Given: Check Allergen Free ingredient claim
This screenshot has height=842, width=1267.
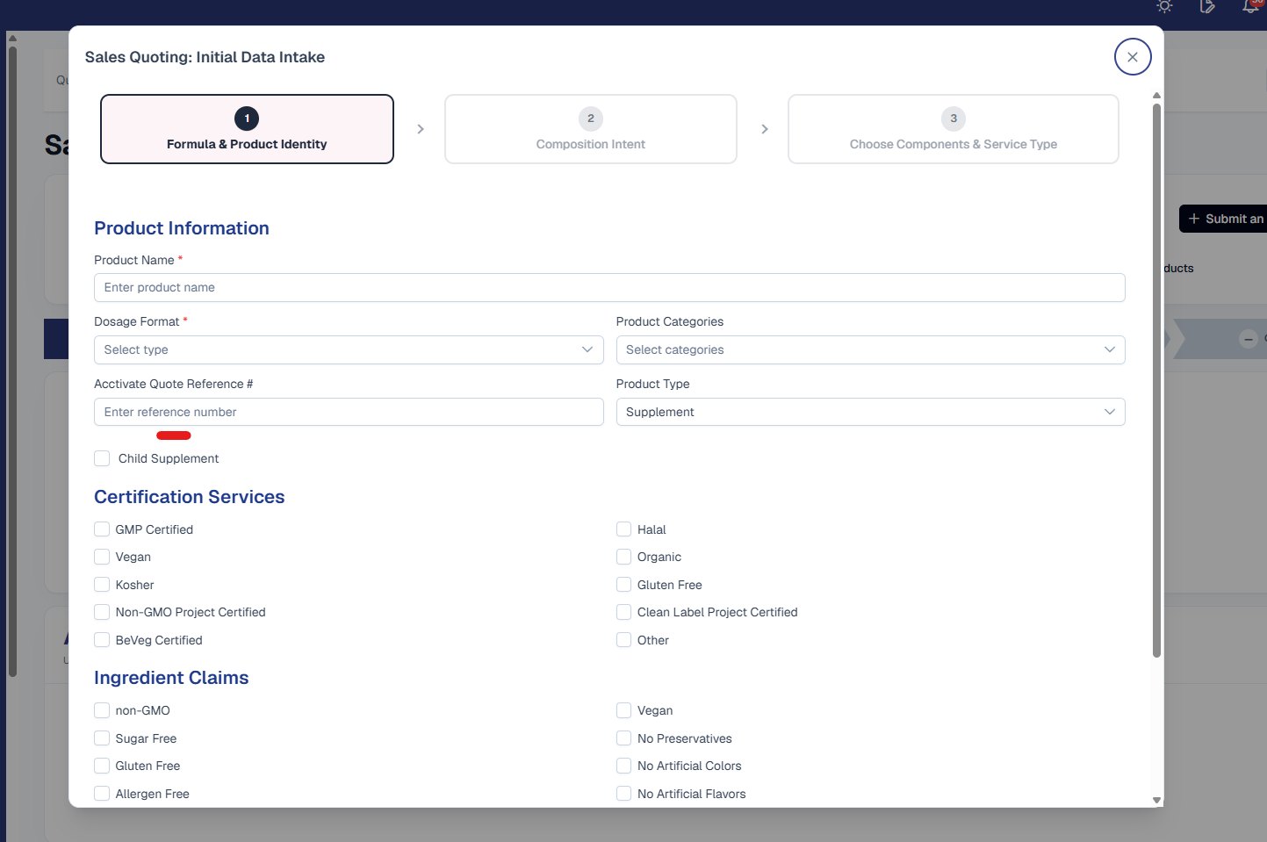Looking at the screenshot, I should pos(102,794).
